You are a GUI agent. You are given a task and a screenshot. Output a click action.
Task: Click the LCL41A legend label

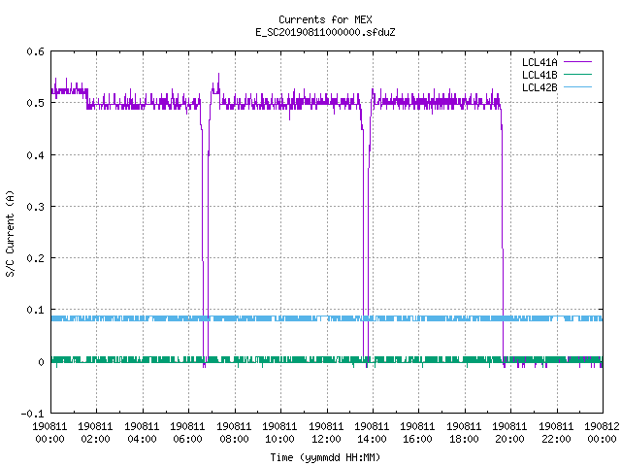tap(539, 62)
